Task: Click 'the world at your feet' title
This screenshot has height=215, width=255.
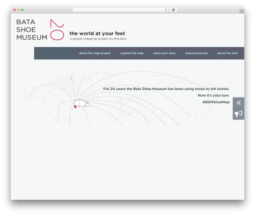Action: (x=97, y=34)
